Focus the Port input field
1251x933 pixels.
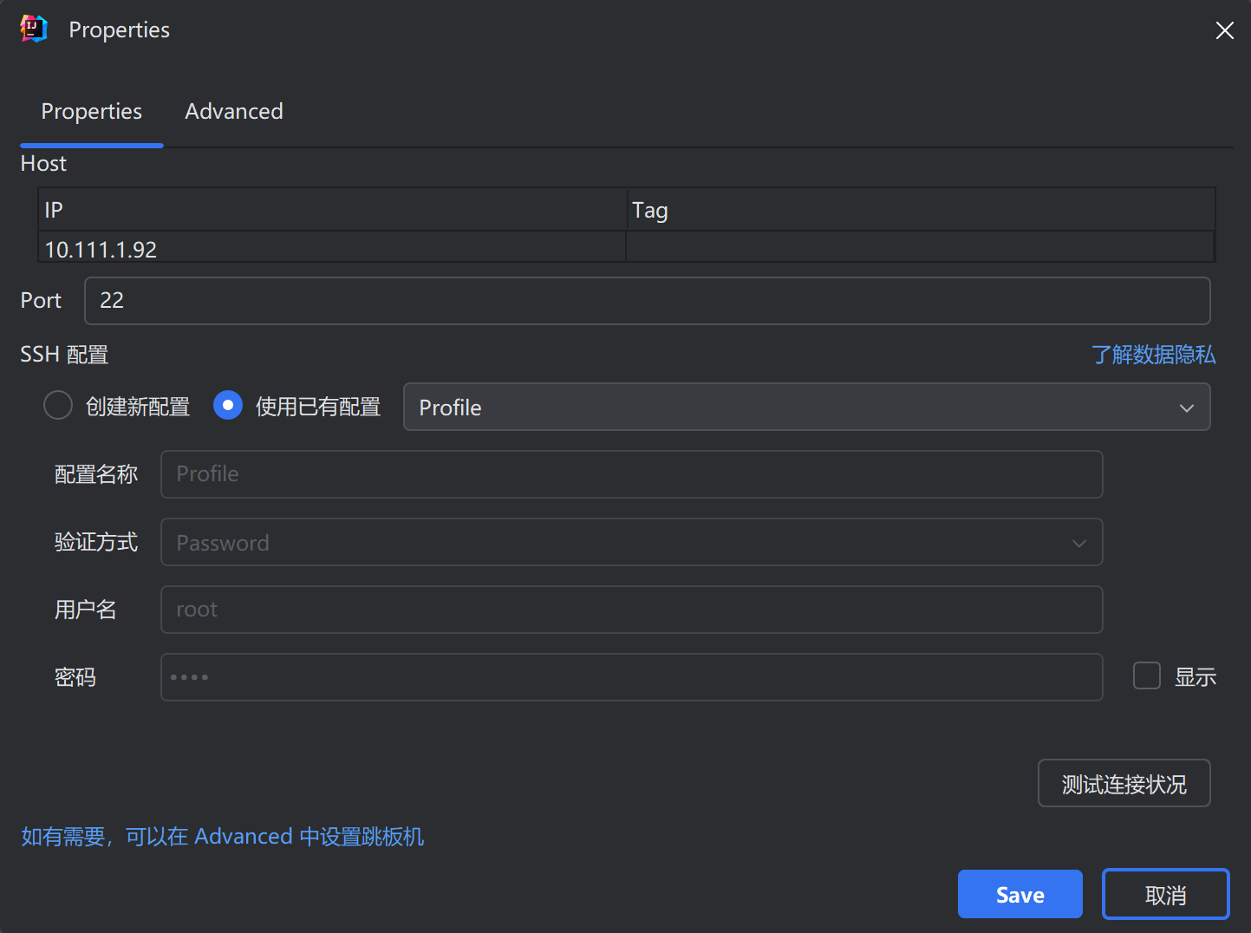tap(647, 301)
